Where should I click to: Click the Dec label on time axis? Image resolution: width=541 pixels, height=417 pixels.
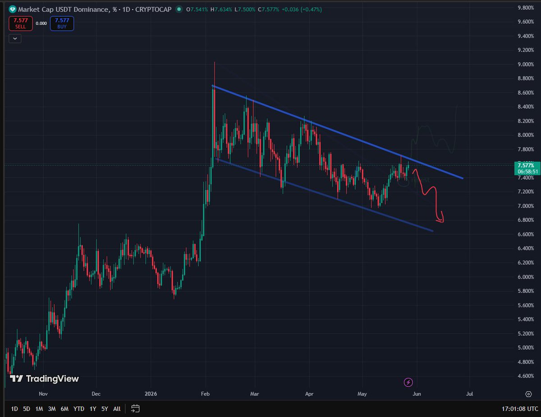[x=96, y=394]
